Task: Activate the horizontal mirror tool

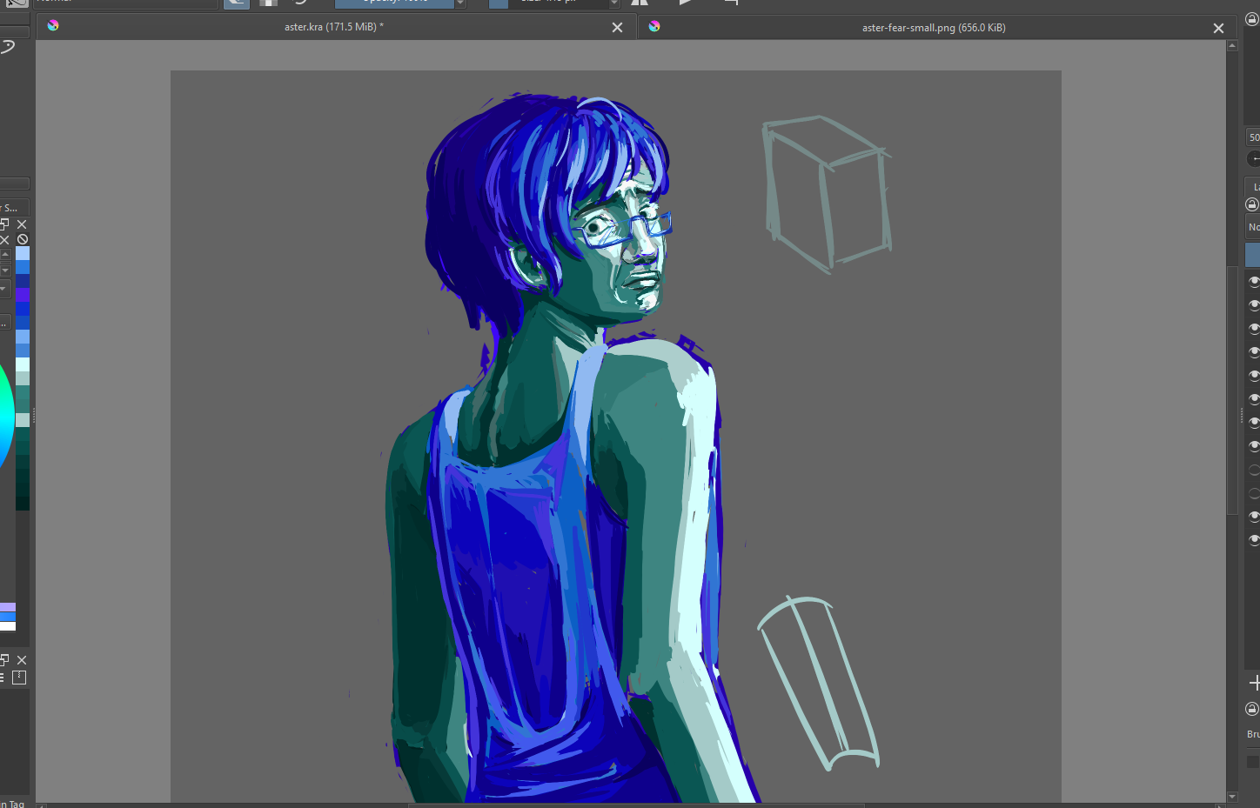Action: 640,3
